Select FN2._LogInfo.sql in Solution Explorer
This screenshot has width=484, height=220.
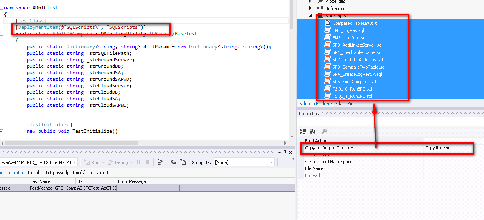(x=349, y=38)
